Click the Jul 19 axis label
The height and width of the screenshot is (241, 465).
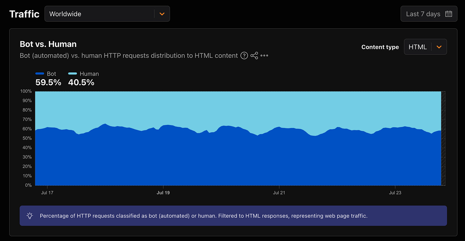(163, 192)
